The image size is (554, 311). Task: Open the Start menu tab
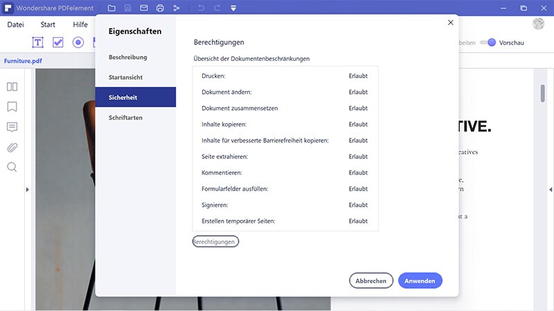[48, 24]
